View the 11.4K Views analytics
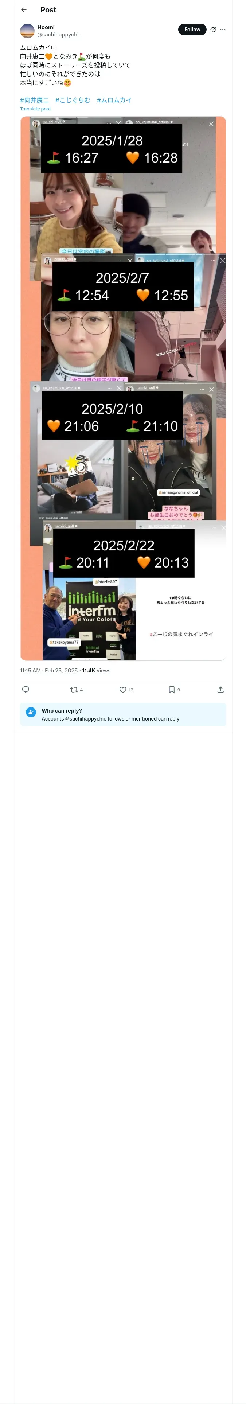Image resolution: width=246 pixels, height=1404 pixels. click(96, 670)
